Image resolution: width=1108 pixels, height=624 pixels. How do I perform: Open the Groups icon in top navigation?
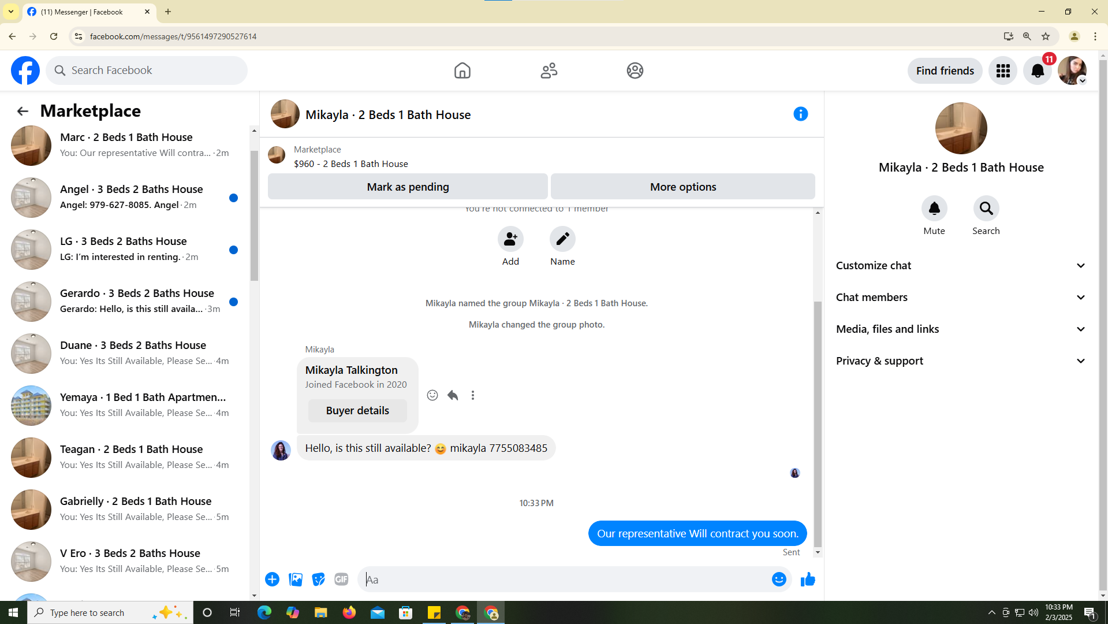click(635, 70)
